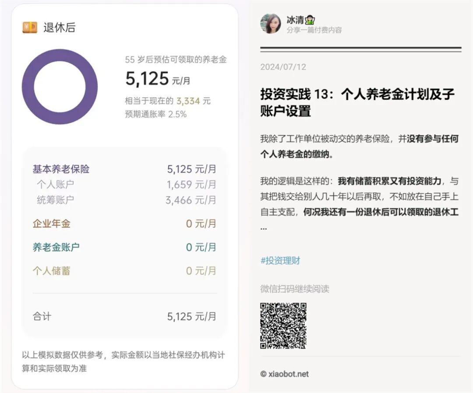Screen dimensions: 473x393
Task: Click the 0 元/月 value for 养老金账户
Action: pyautogui.click(x=201, y=247)
